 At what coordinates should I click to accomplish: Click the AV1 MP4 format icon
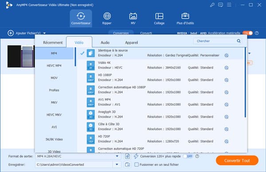(x=91, y=102)
